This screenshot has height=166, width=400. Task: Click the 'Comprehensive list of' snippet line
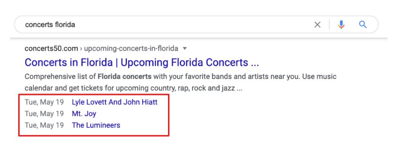click(180, 77)
